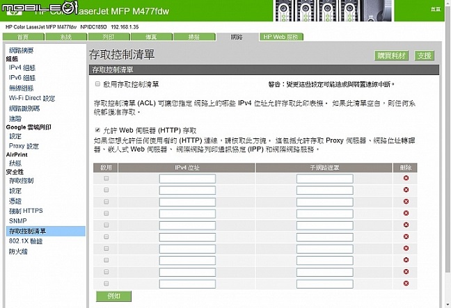Open 802.1X 驗證 settings
Image resolution: width=451 pixels, height=308 pixels.
coord(26,241)
